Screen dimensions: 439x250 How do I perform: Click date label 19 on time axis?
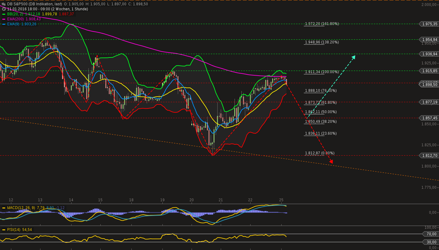point(162,200)
